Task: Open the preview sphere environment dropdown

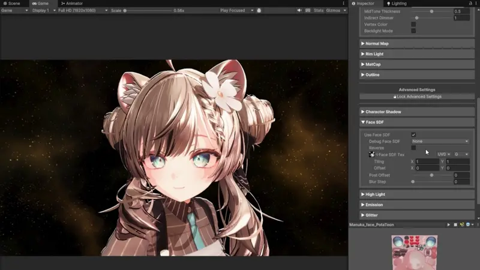Action: (470, 224)
